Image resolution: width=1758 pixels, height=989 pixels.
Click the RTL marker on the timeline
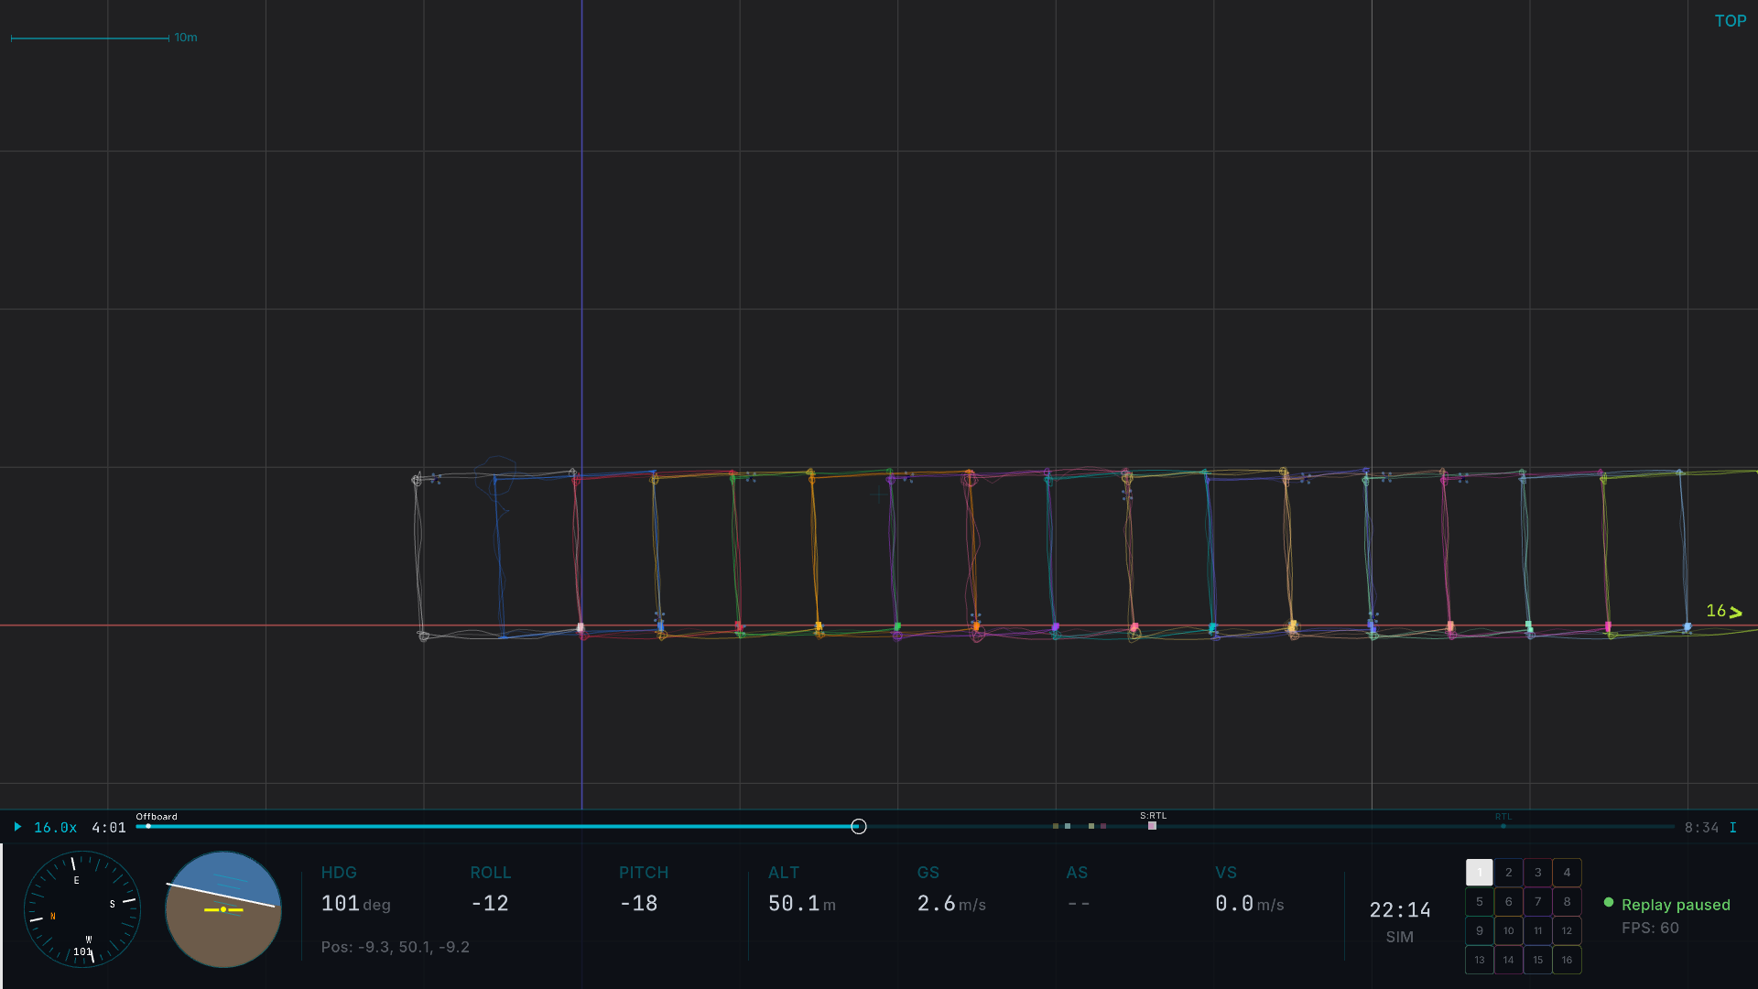(1503, 826)
